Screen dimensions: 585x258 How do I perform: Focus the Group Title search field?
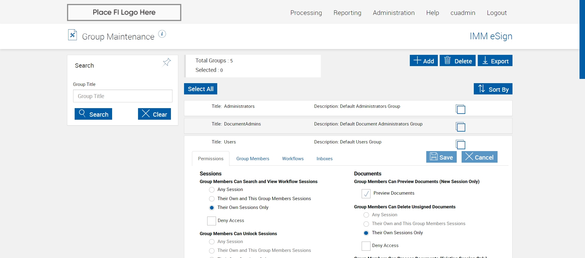(122, 96)
